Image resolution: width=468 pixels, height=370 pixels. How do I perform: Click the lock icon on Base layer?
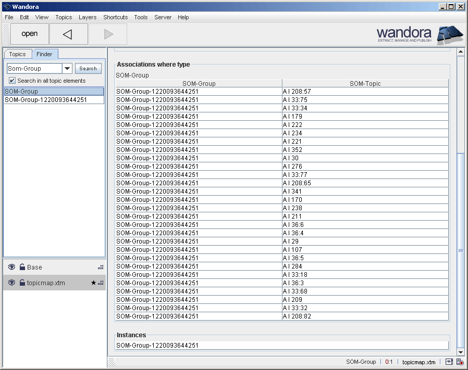(x=22, y=267)
